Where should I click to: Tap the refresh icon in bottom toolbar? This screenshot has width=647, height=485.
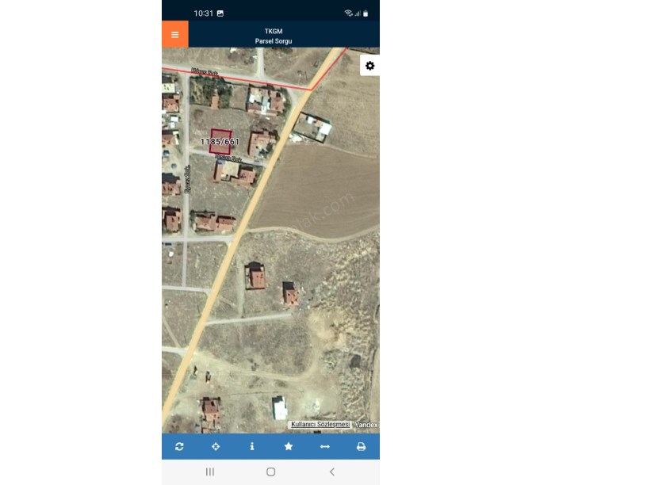point(179,446)
